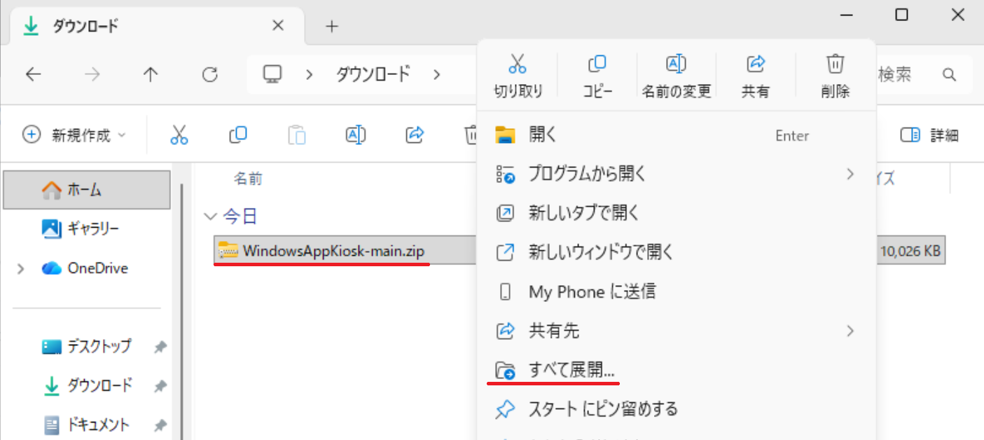Choose 新しいウィンドウで開く menu entry
984x440 pixels.
[676, 252]
